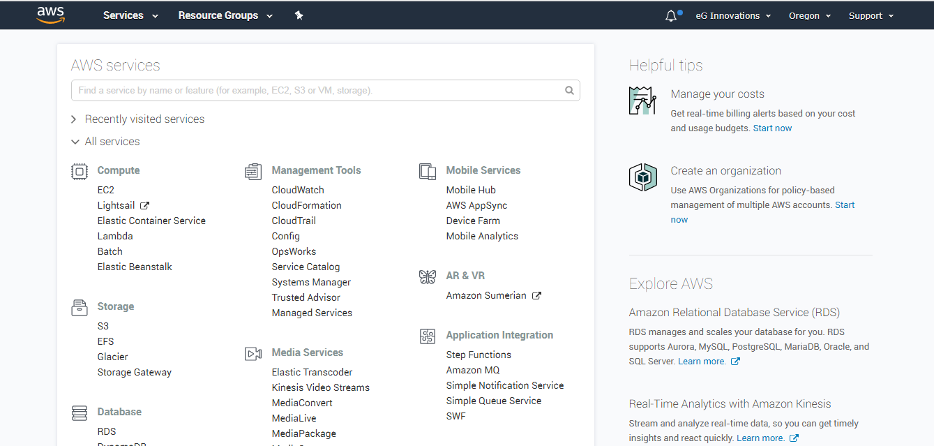Click the Compute category chip icon
The width and height of the screenshot is (934, 446).
(80, 171)
